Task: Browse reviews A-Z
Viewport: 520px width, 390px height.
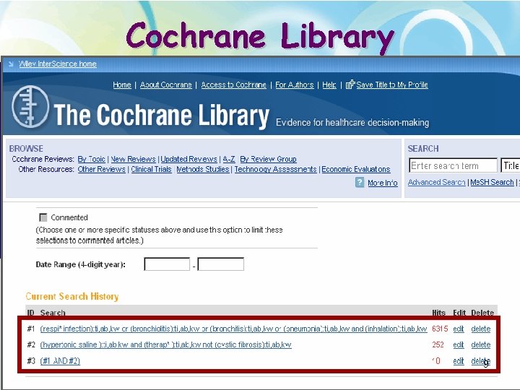Action: click(x=229, y=159)
